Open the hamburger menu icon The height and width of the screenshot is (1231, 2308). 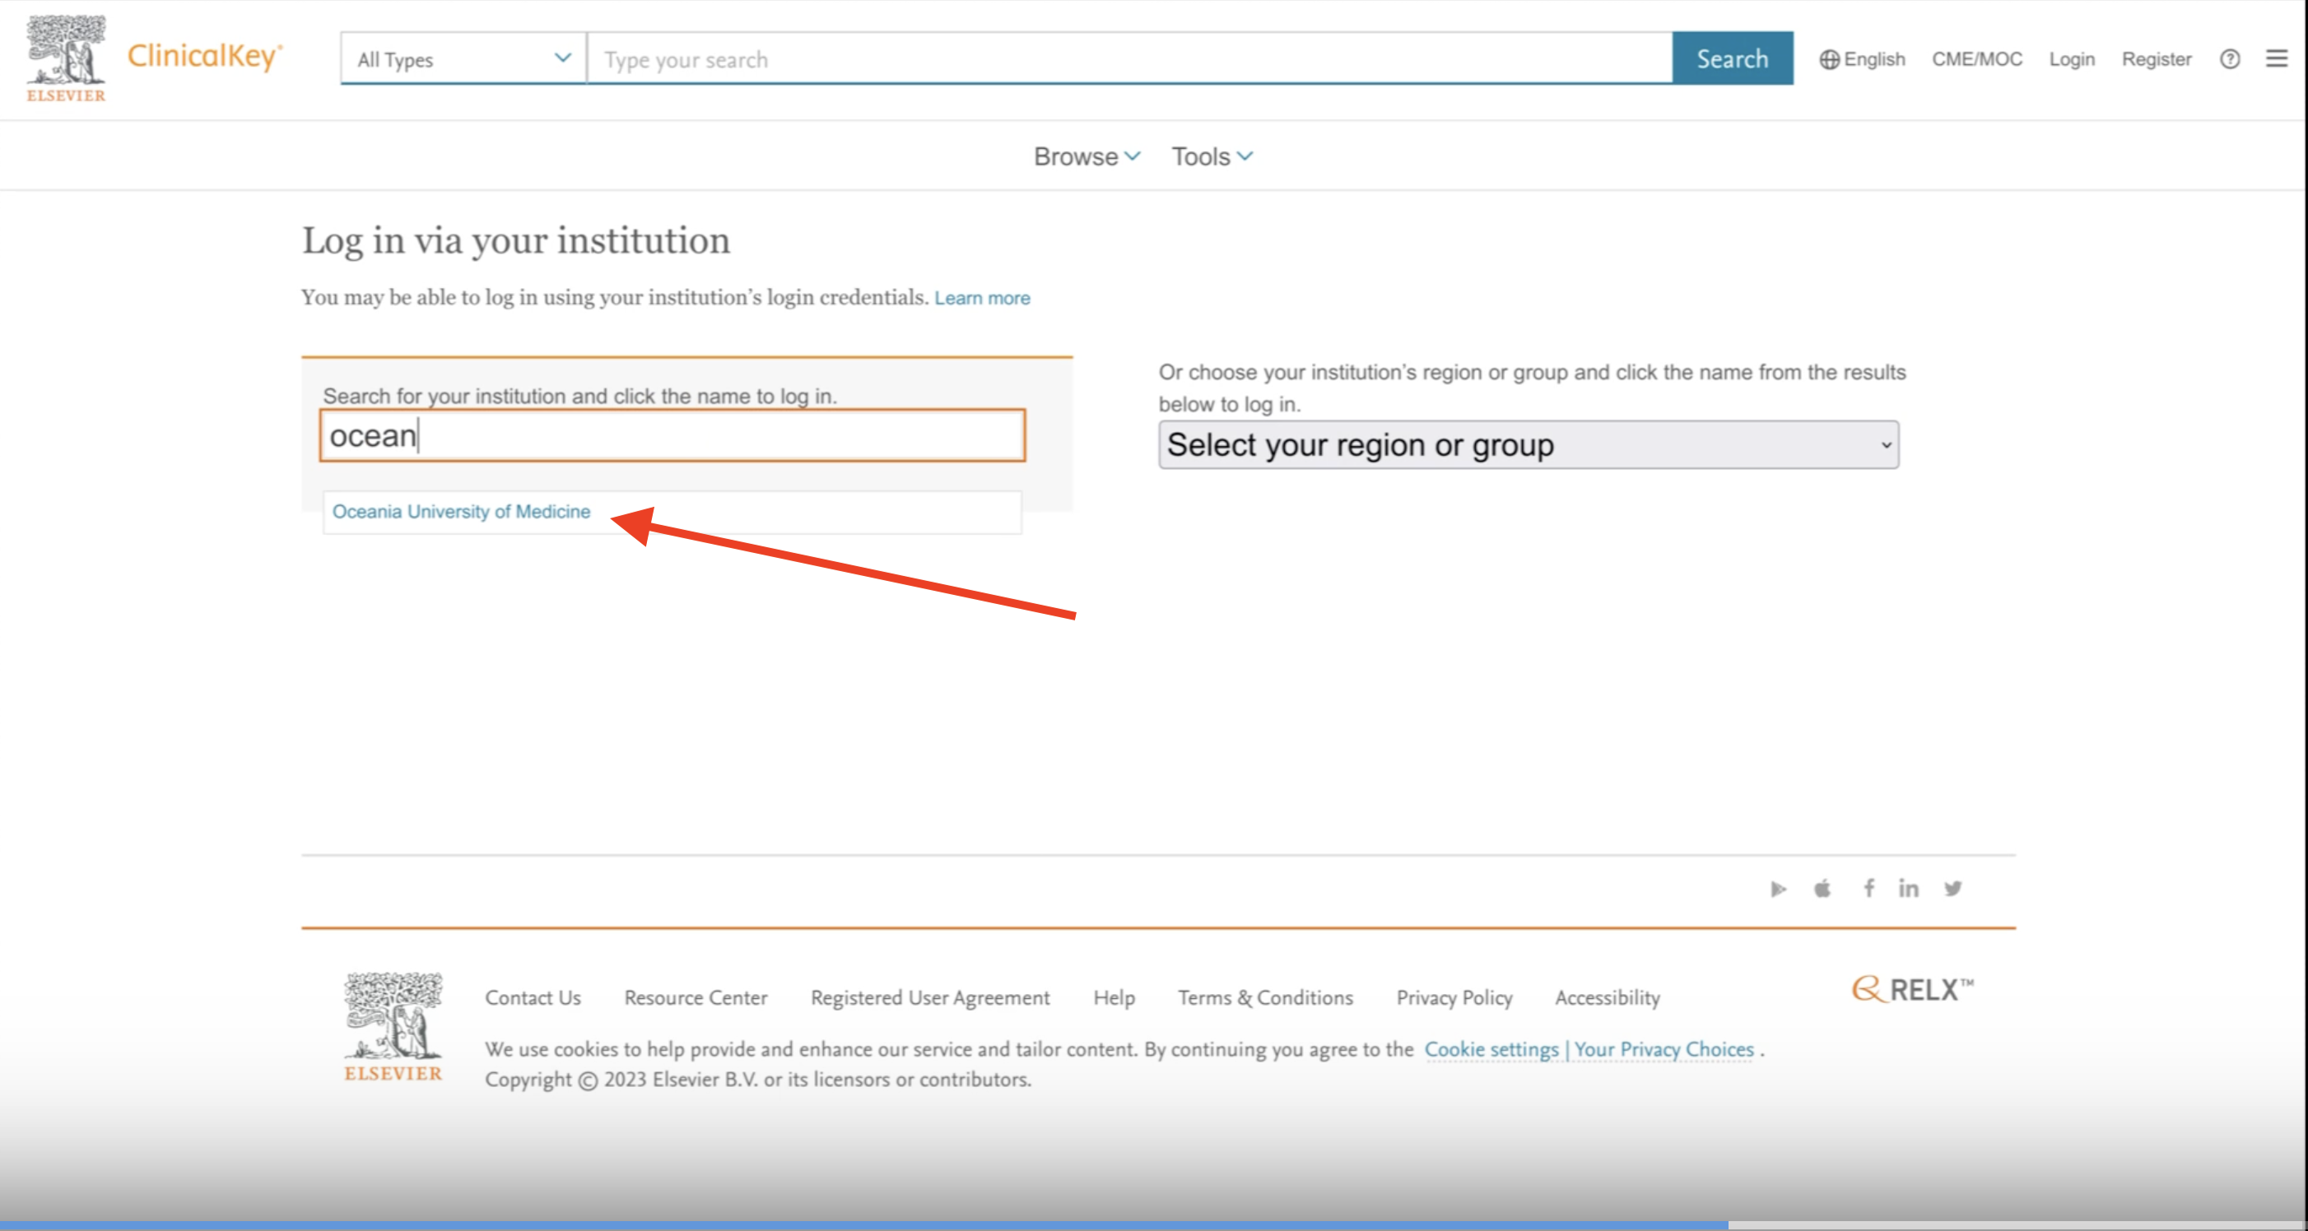(x=2276, y=59)
